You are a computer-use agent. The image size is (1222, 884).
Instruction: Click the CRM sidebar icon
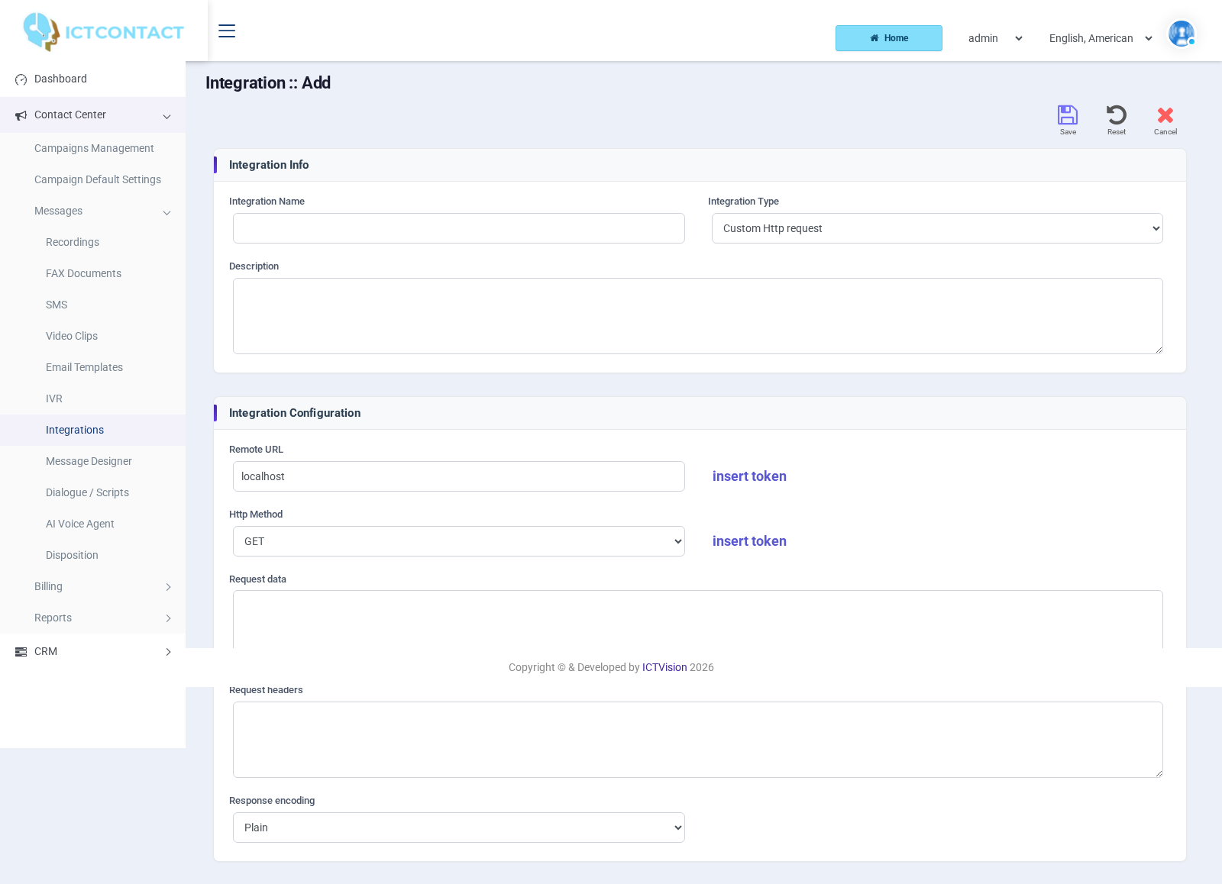point(21,652)
